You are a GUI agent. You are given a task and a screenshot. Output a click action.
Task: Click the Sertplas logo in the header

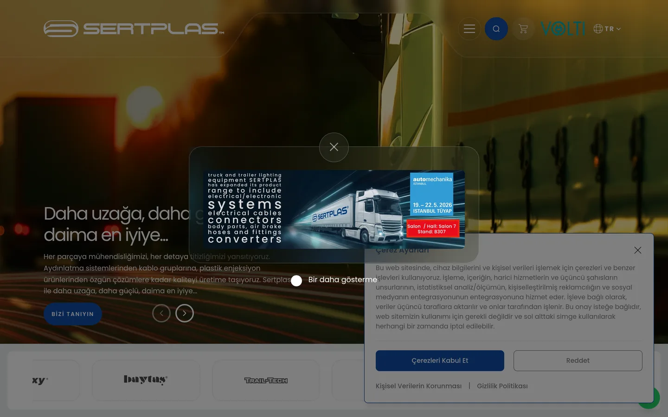click(134, 29)
